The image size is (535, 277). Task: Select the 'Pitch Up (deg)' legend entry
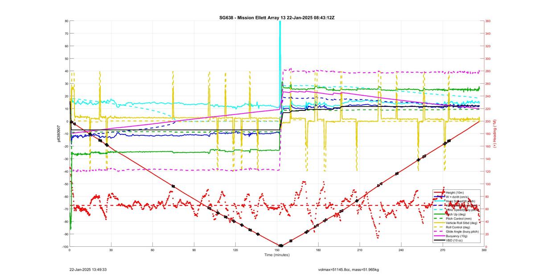(x=456, y=214)
